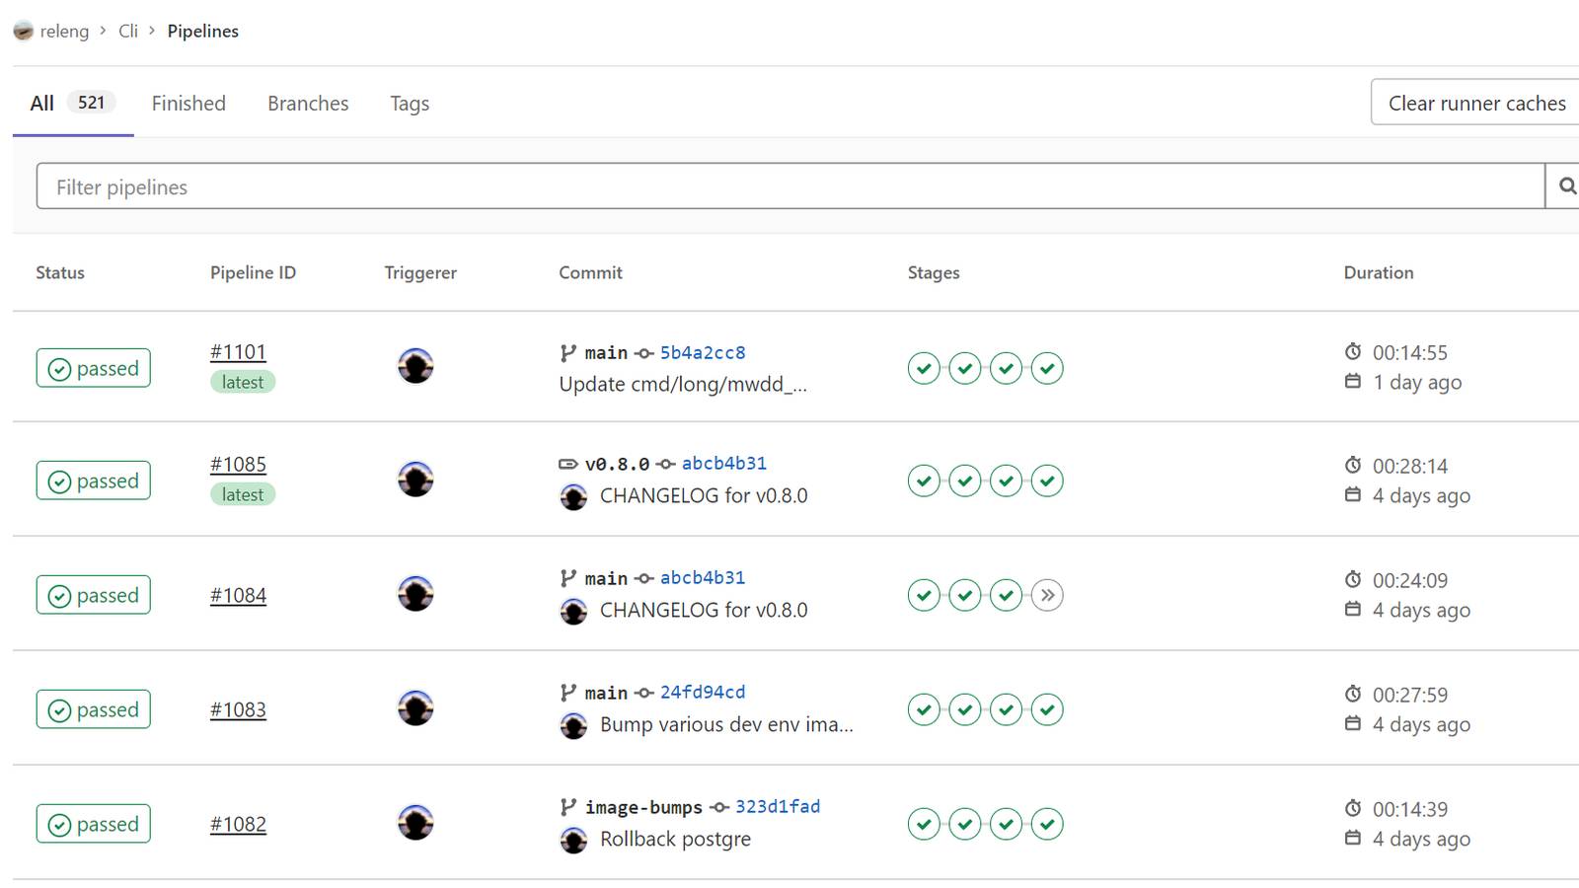This screenshot has height=888, width=1579.
Task: Click Pipelines breadcrumb item
Action: [x=203, y=31]
